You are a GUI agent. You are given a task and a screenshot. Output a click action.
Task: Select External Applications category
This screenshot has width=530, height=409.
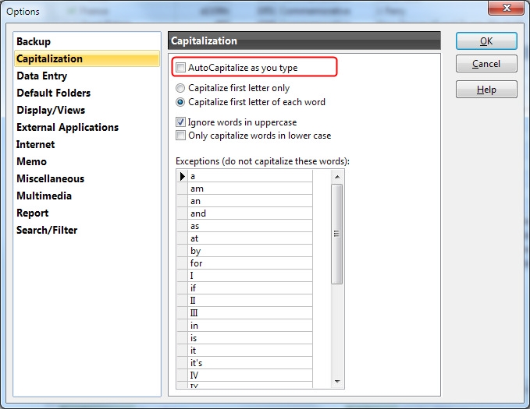(67, 127)
